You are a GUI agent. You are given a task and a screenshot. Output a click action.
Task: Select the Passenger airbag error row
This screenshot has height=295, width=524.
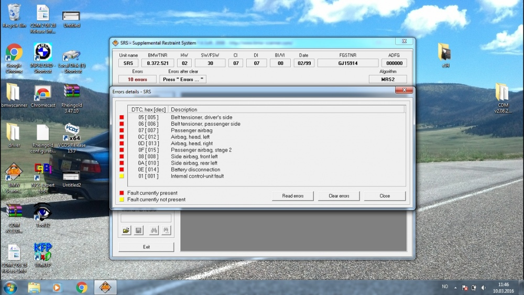coord(191,130)
